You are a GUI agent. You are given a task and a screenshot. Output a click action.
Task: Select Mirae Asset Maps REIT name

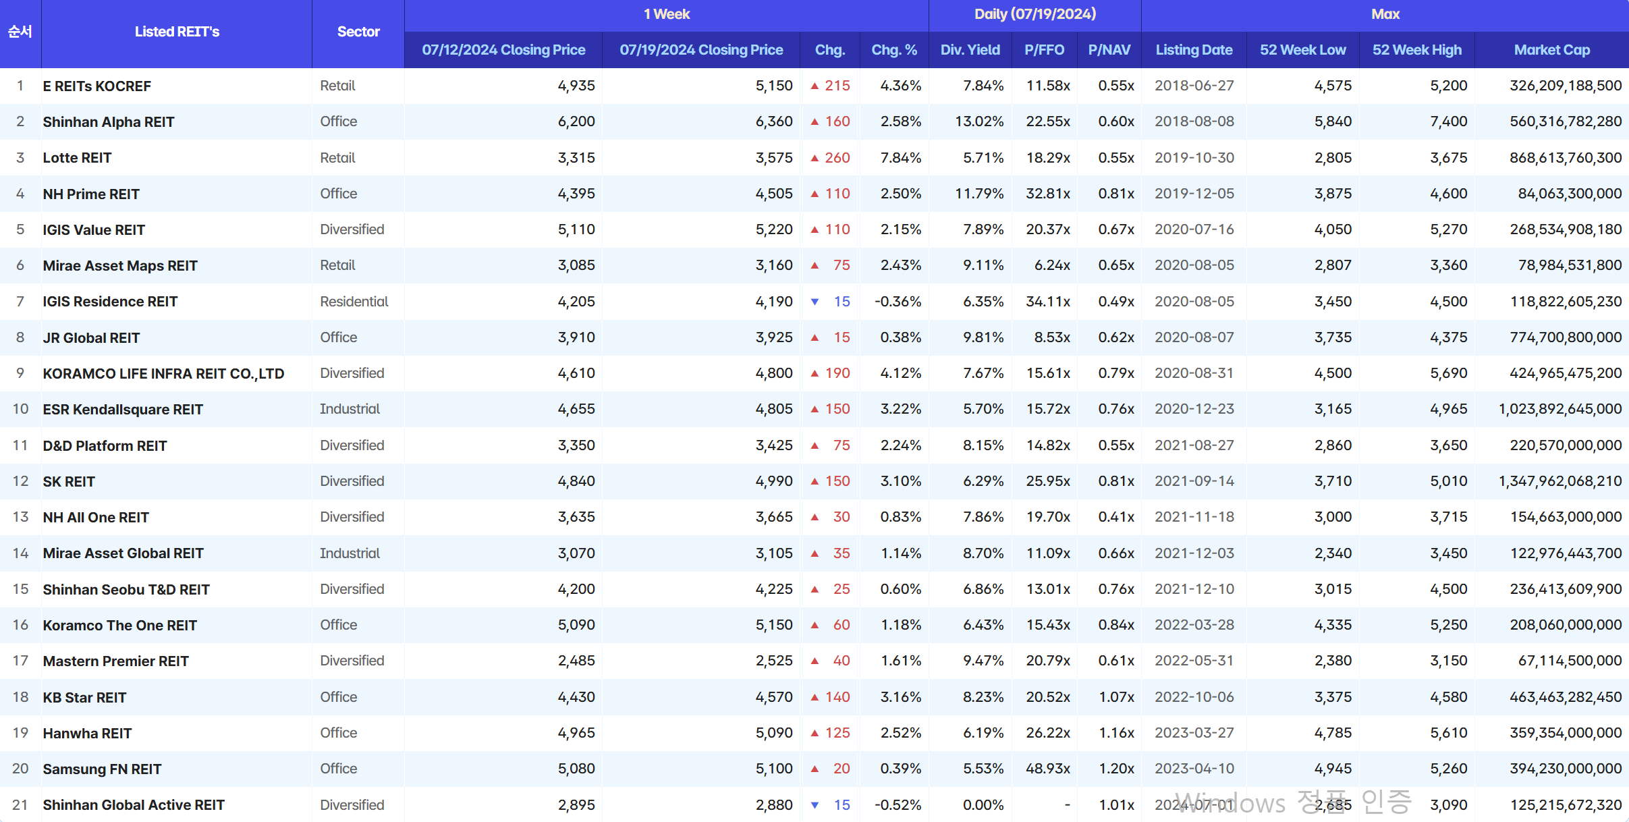point(119,266)
